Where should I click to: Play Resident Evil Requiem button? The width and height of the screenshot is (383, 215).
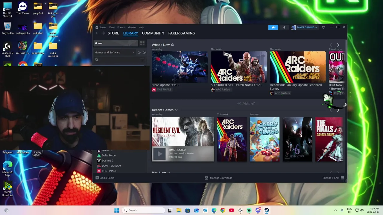pyautogui.click(x=159, y=154)
